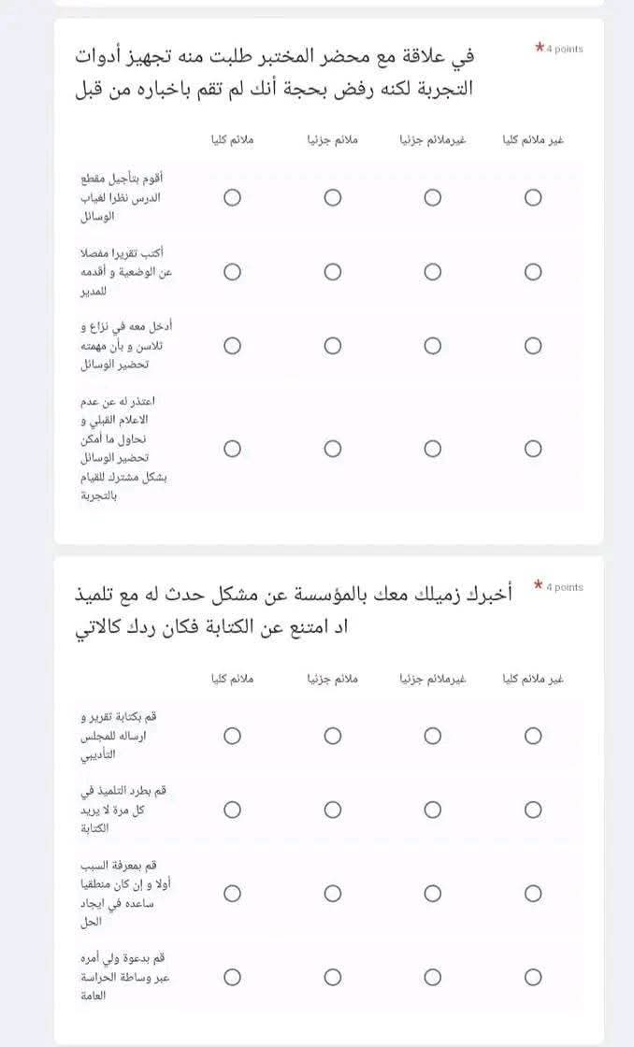
Task: Select 'ملائم كليا' for 'قم بدعوة ولي أمره'
Action: point(233,977)
